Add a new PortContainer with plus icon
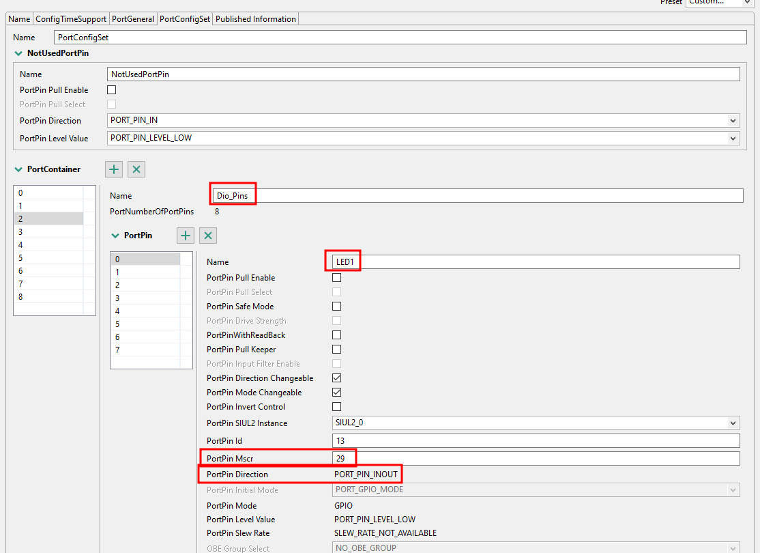 click(114, 169)
